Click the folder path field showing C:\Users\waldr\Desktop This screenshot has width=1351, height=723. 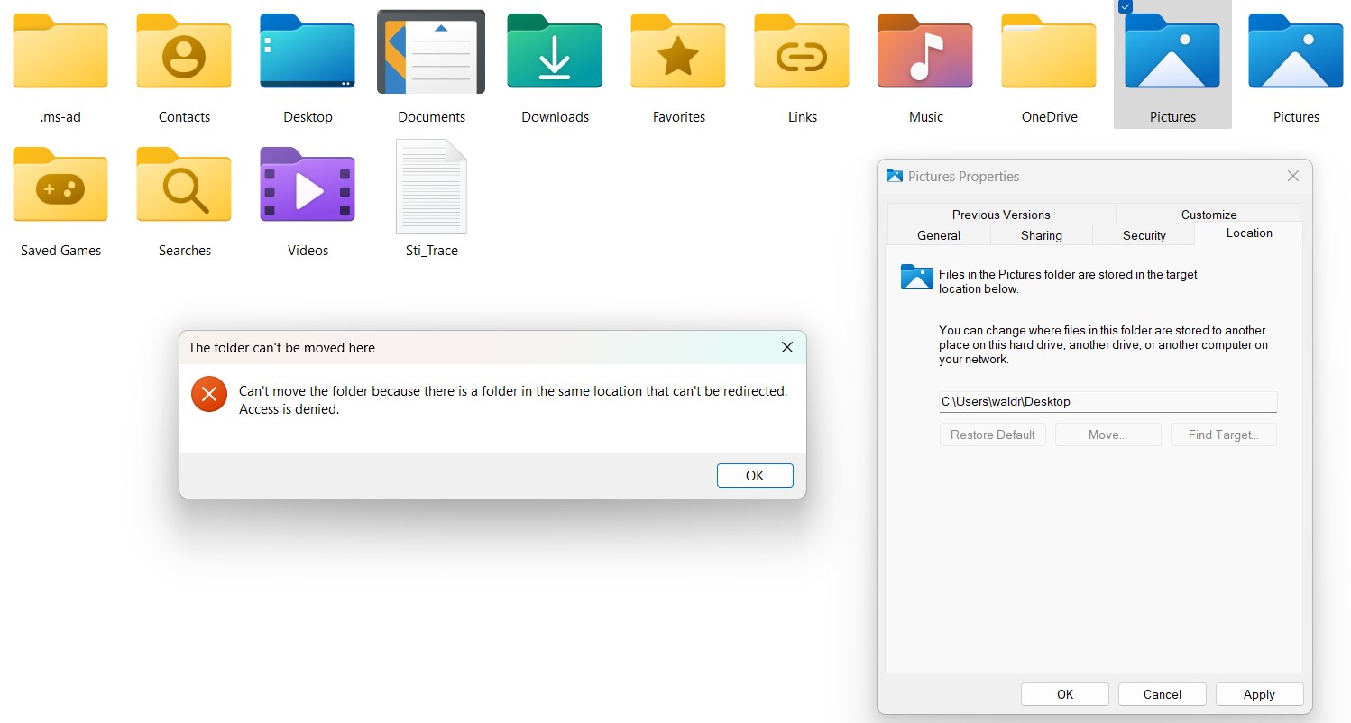coord(1108,402)
